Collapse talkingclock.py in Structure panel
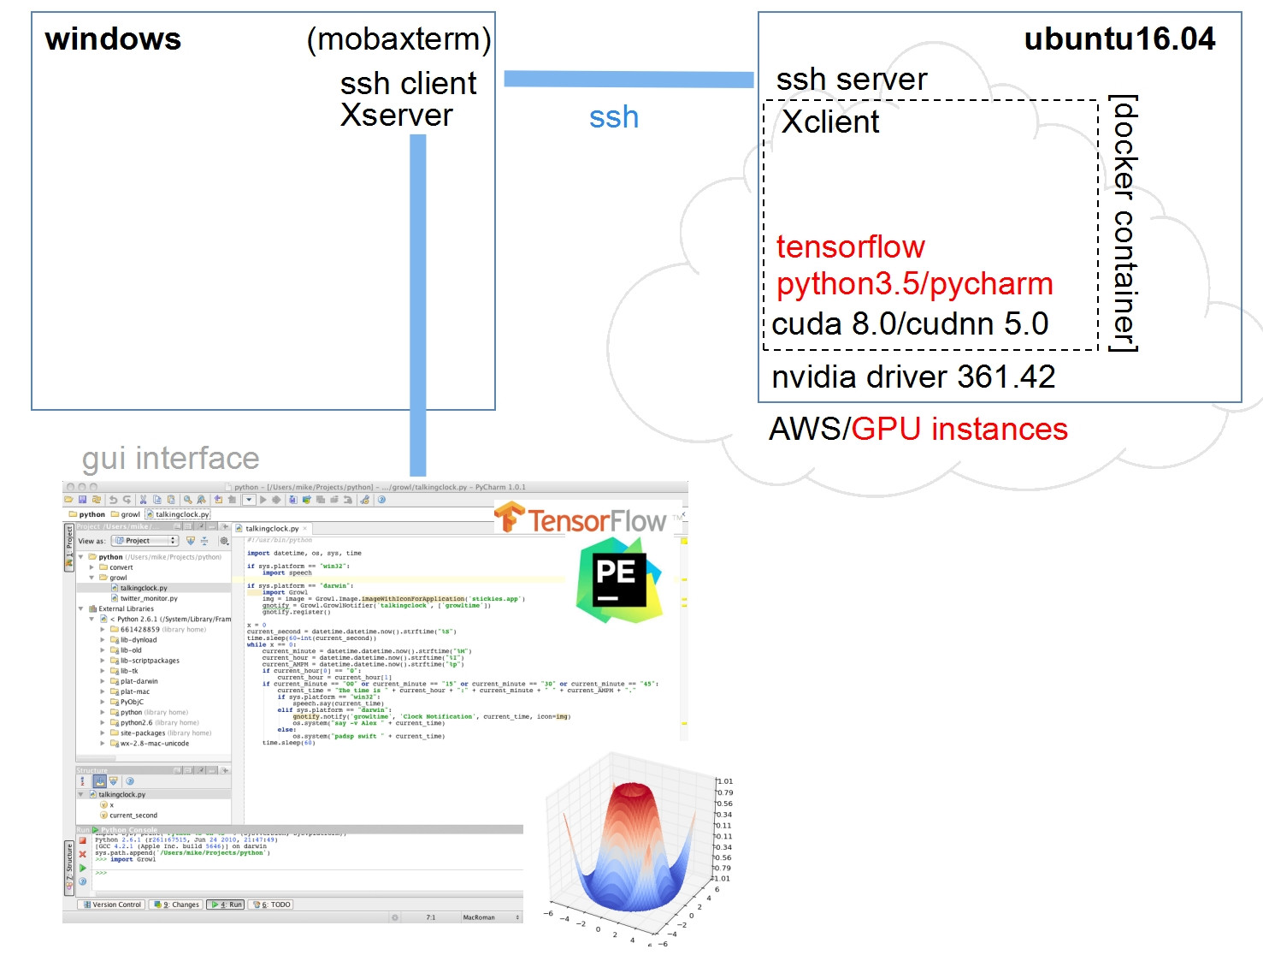 pos(80,794)
